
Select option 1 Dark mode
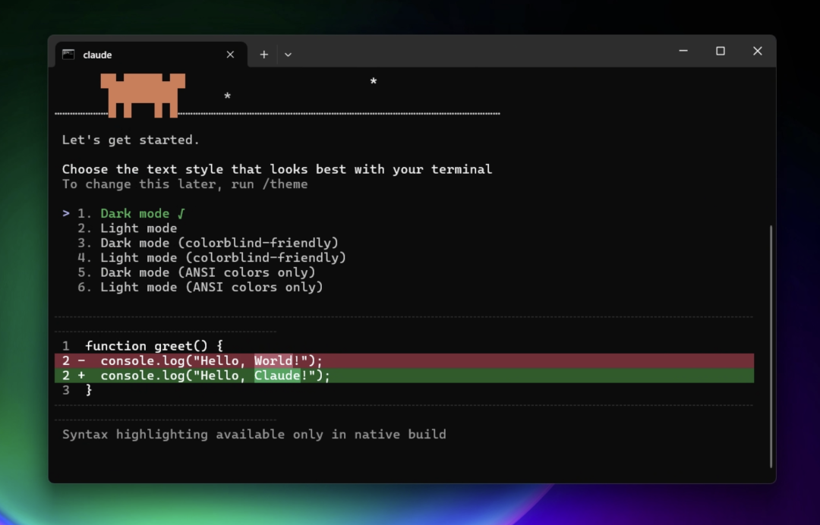point(131,214)
